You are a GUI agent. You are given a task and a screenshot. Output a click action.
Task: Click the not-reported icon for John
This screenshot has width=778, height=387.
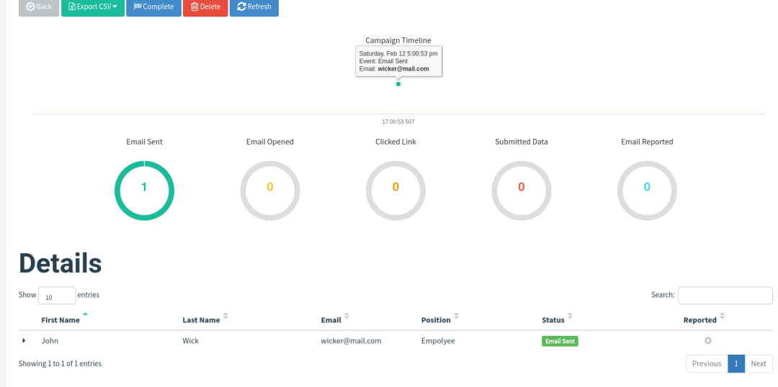click(x=708, y=340)
